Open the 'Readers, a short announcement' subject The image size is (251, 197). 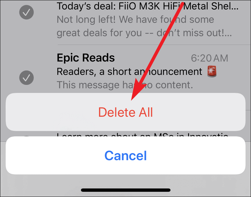pyautogui.click(x=129, y=72)
